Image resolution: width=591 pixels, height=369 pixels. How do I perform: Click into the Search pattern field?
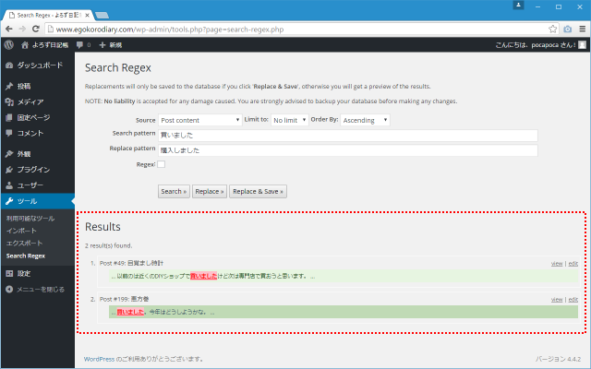tap(347, 135)
